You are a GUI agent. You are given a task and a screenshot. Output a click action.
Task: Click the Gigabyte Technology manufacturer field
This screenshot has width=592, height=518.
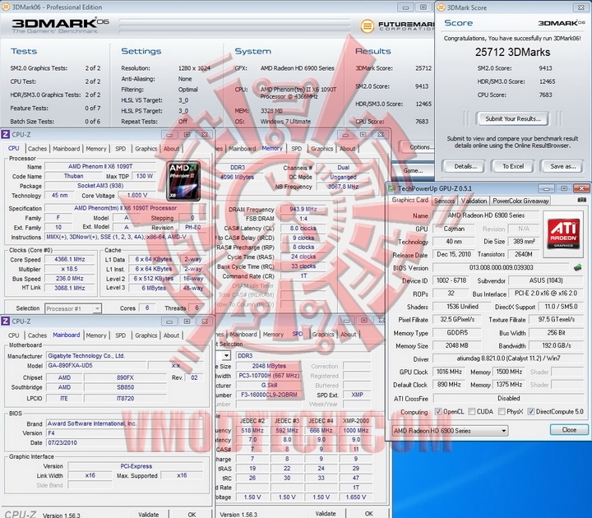(125, 356)
